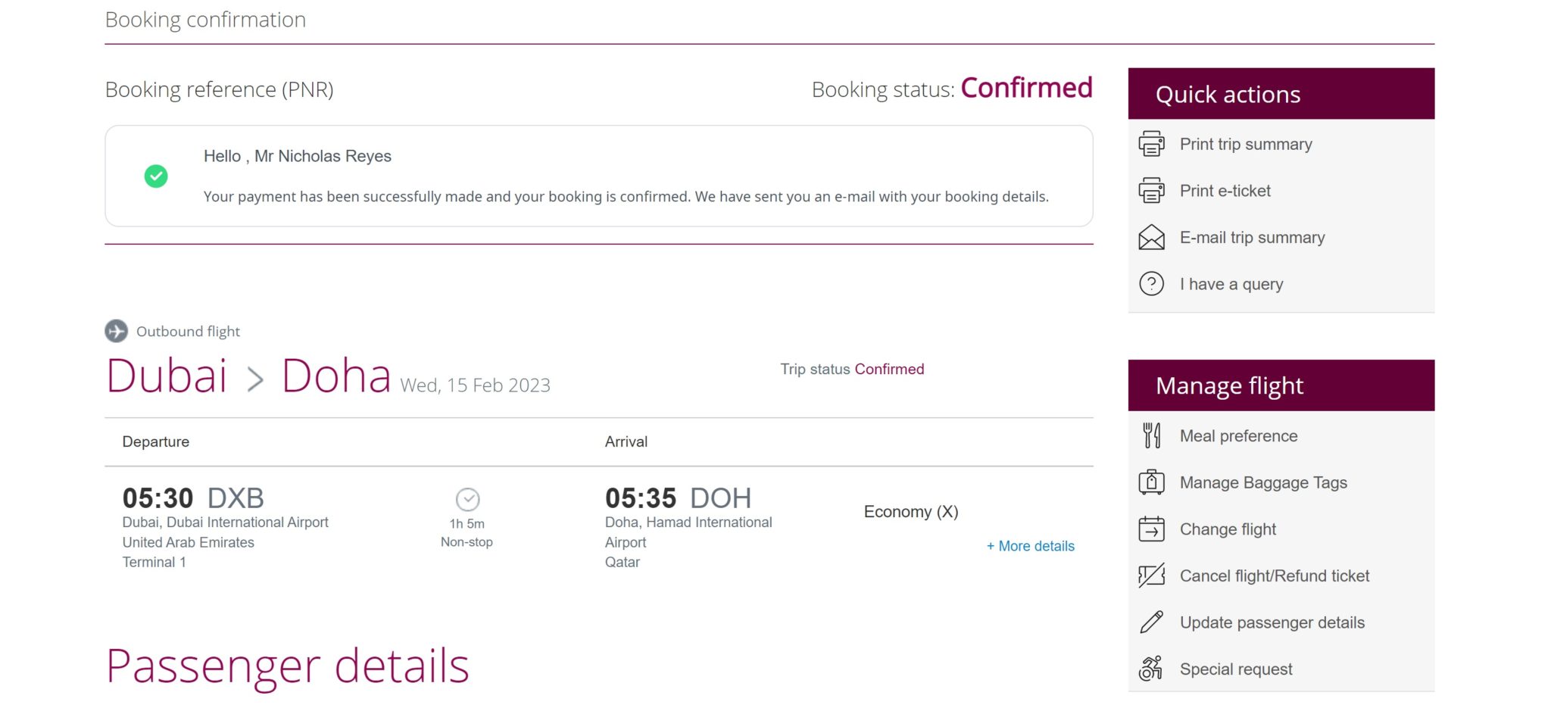The image size is (1551, 708).
Task: Click the question mark icon beside 'I have a query'
Action: (1151, 283)
